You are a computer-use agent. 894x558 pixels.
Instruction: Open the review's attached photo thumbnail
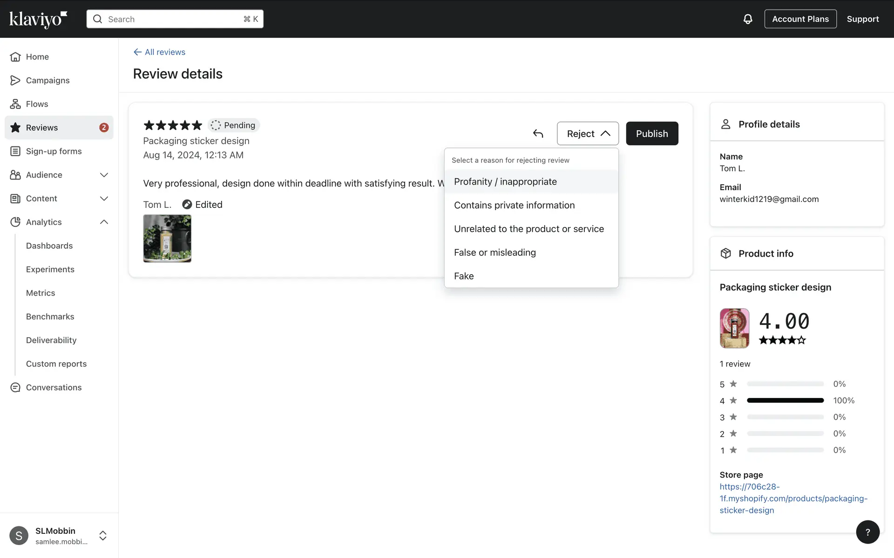tap(167, 239)
